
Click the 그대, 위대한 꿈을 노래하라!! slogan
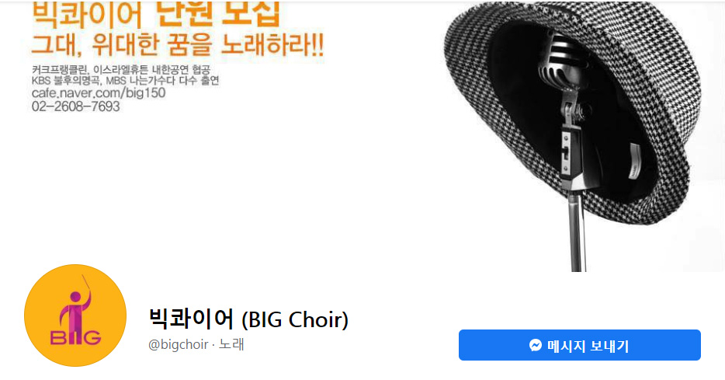[x=178, y=45]
